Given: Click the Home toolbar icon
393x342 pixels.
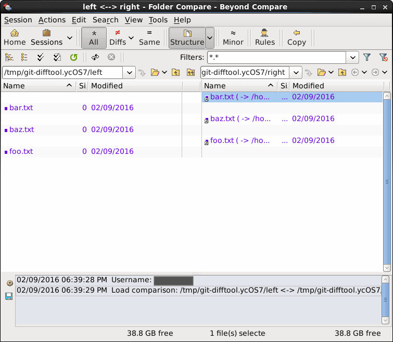Looking at the screenshot, I should [15, 38].
